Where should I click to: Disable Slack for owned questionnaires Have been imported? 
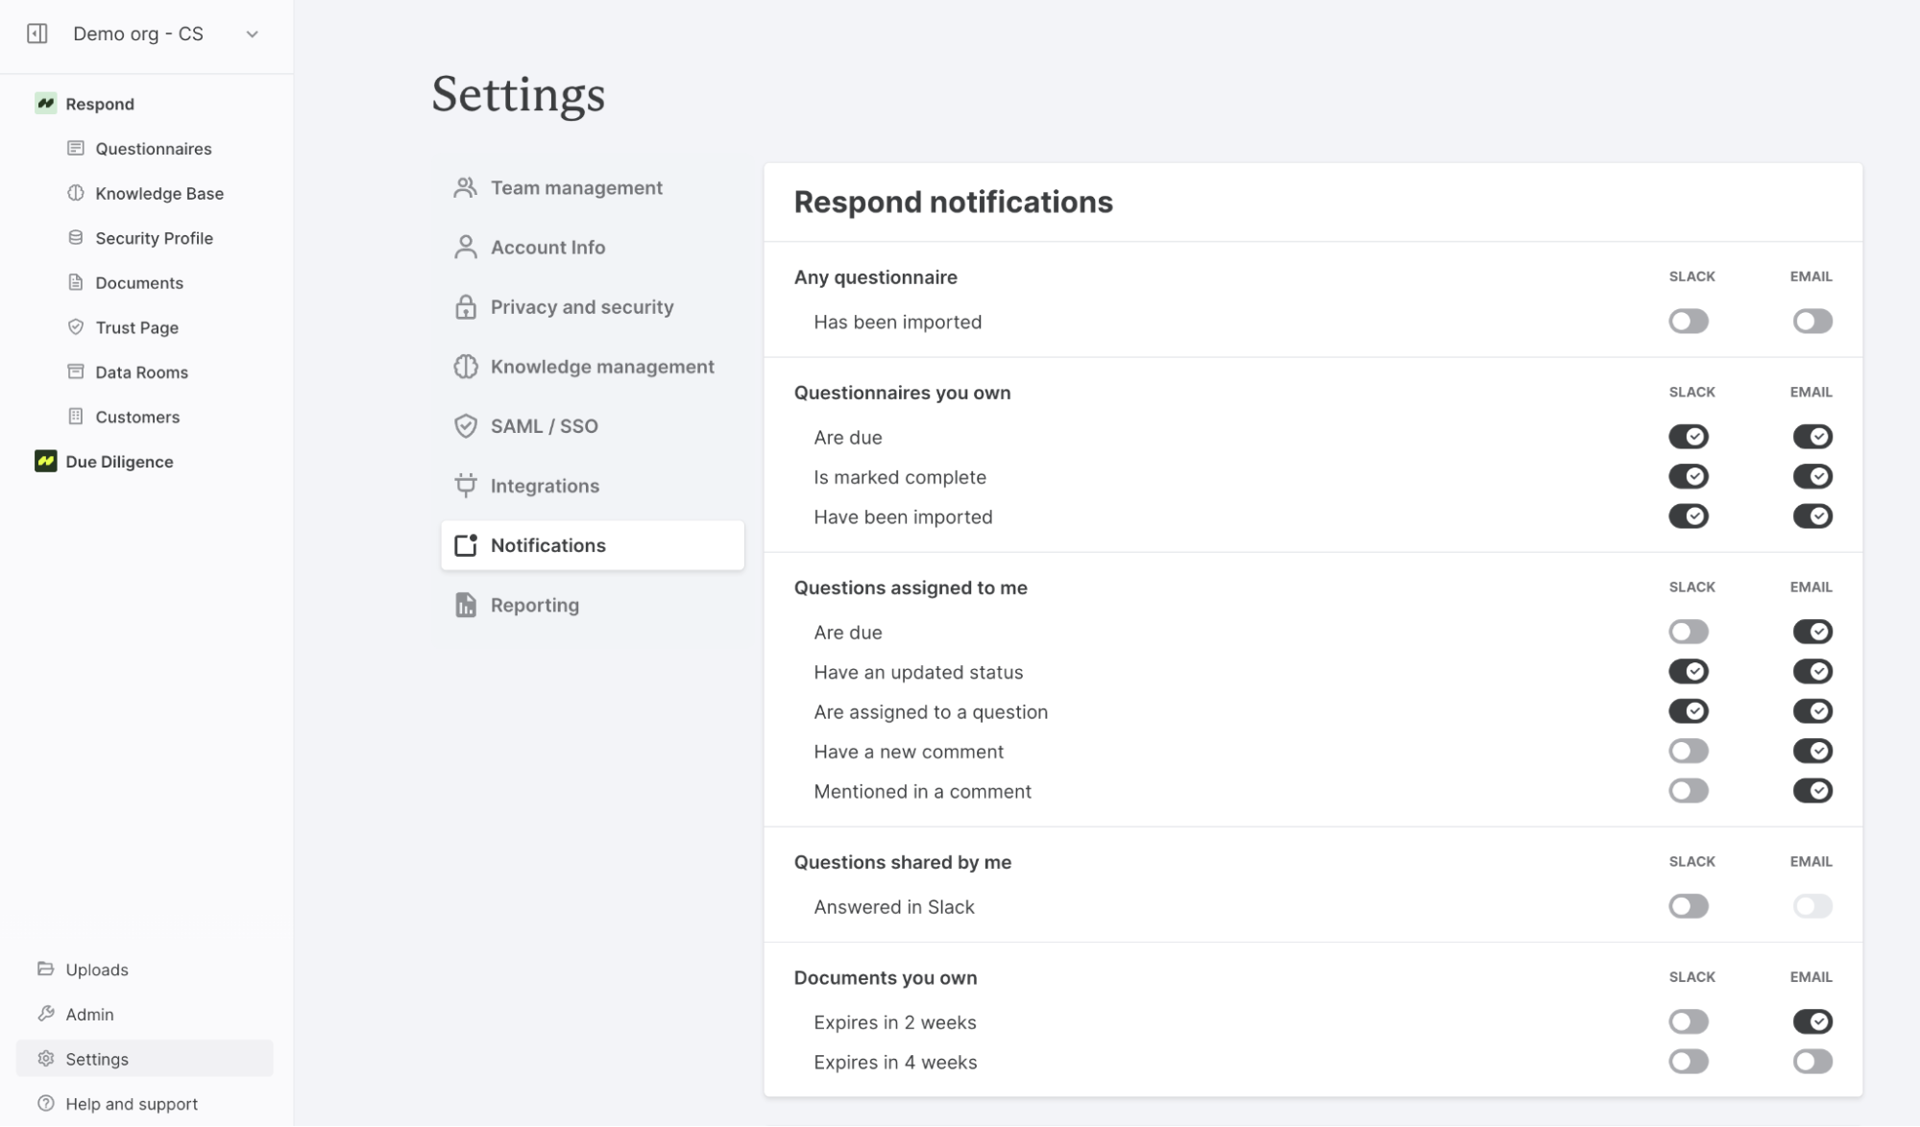tap(1689, 516)
